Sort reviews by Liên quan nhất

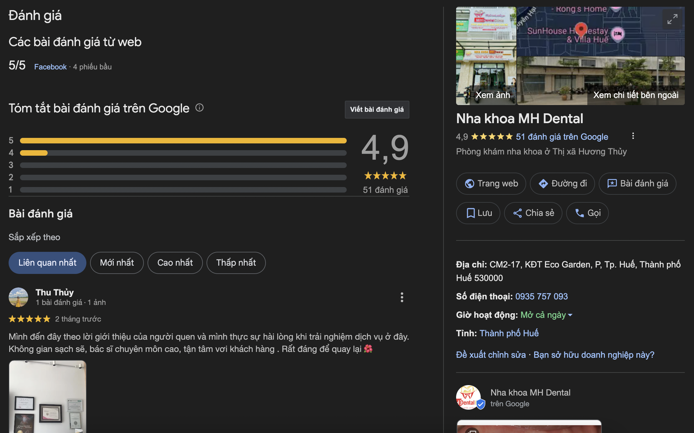point(47,263)
